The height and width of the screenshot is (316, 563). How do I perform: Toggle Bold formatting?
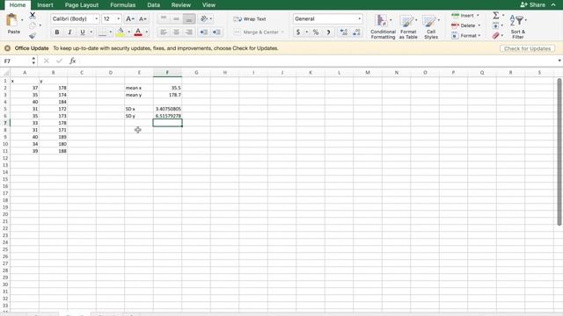(x=56, y=32)
